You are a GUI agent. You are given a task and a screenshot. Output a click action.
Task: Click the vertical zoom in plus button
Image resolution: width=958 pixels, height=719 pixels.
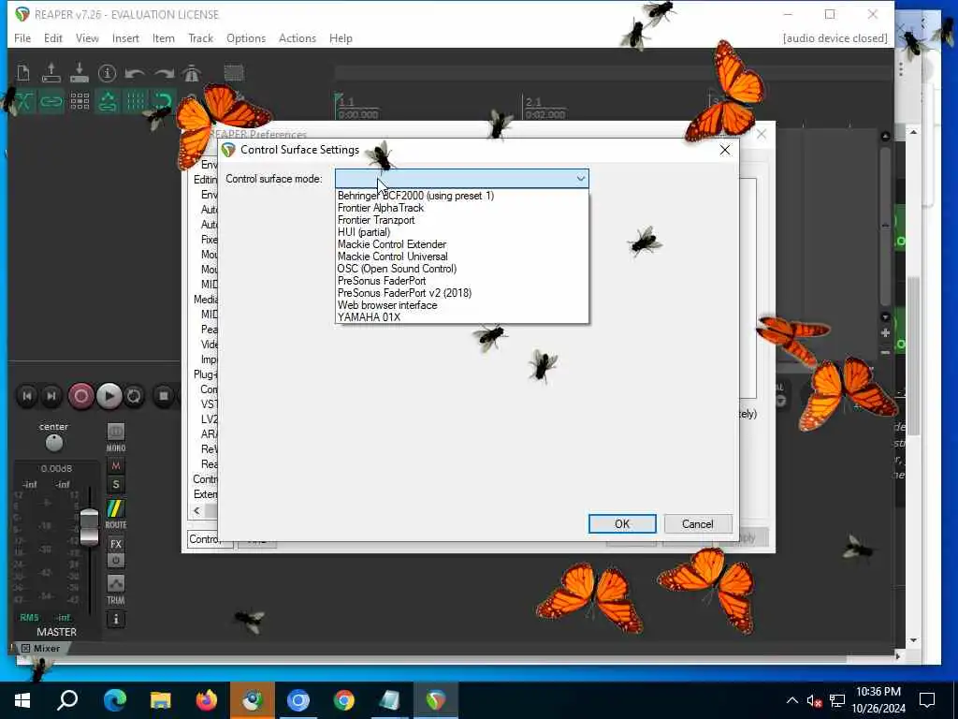coord(885,333)
